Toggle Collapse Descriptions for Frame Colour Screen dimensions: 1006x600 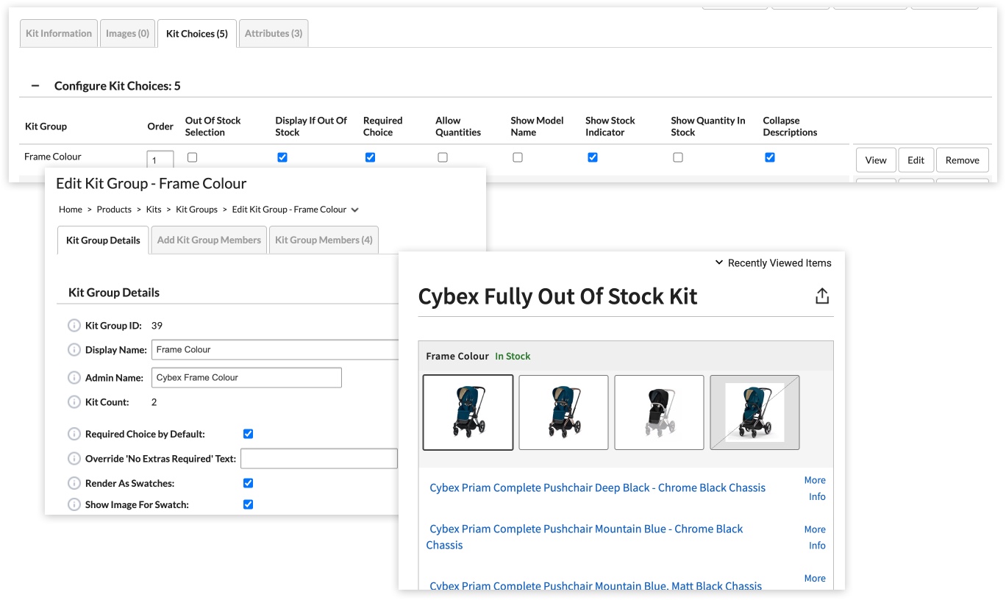pos(770,157)
